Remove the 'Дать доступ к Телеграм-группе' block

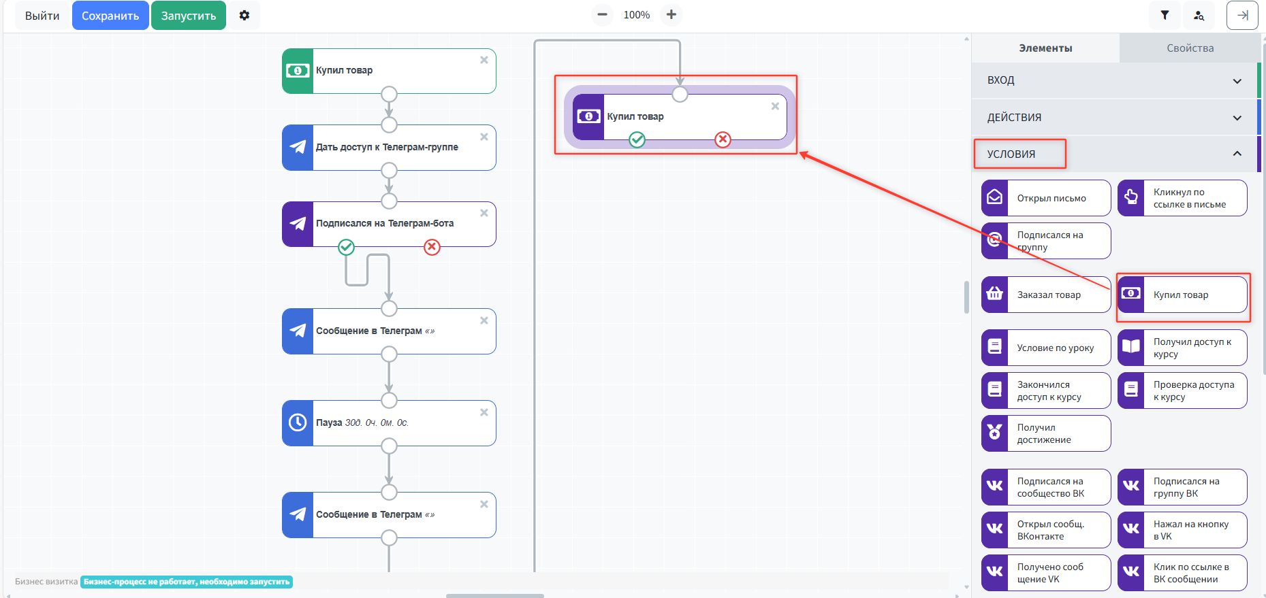click(x=484, y=137)
